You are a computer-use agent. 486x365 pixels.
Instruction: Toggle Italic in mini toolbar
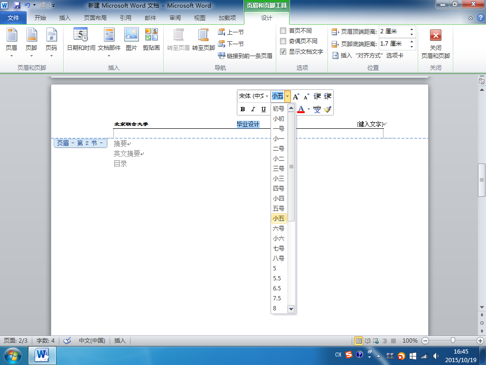tap(253, 109)
